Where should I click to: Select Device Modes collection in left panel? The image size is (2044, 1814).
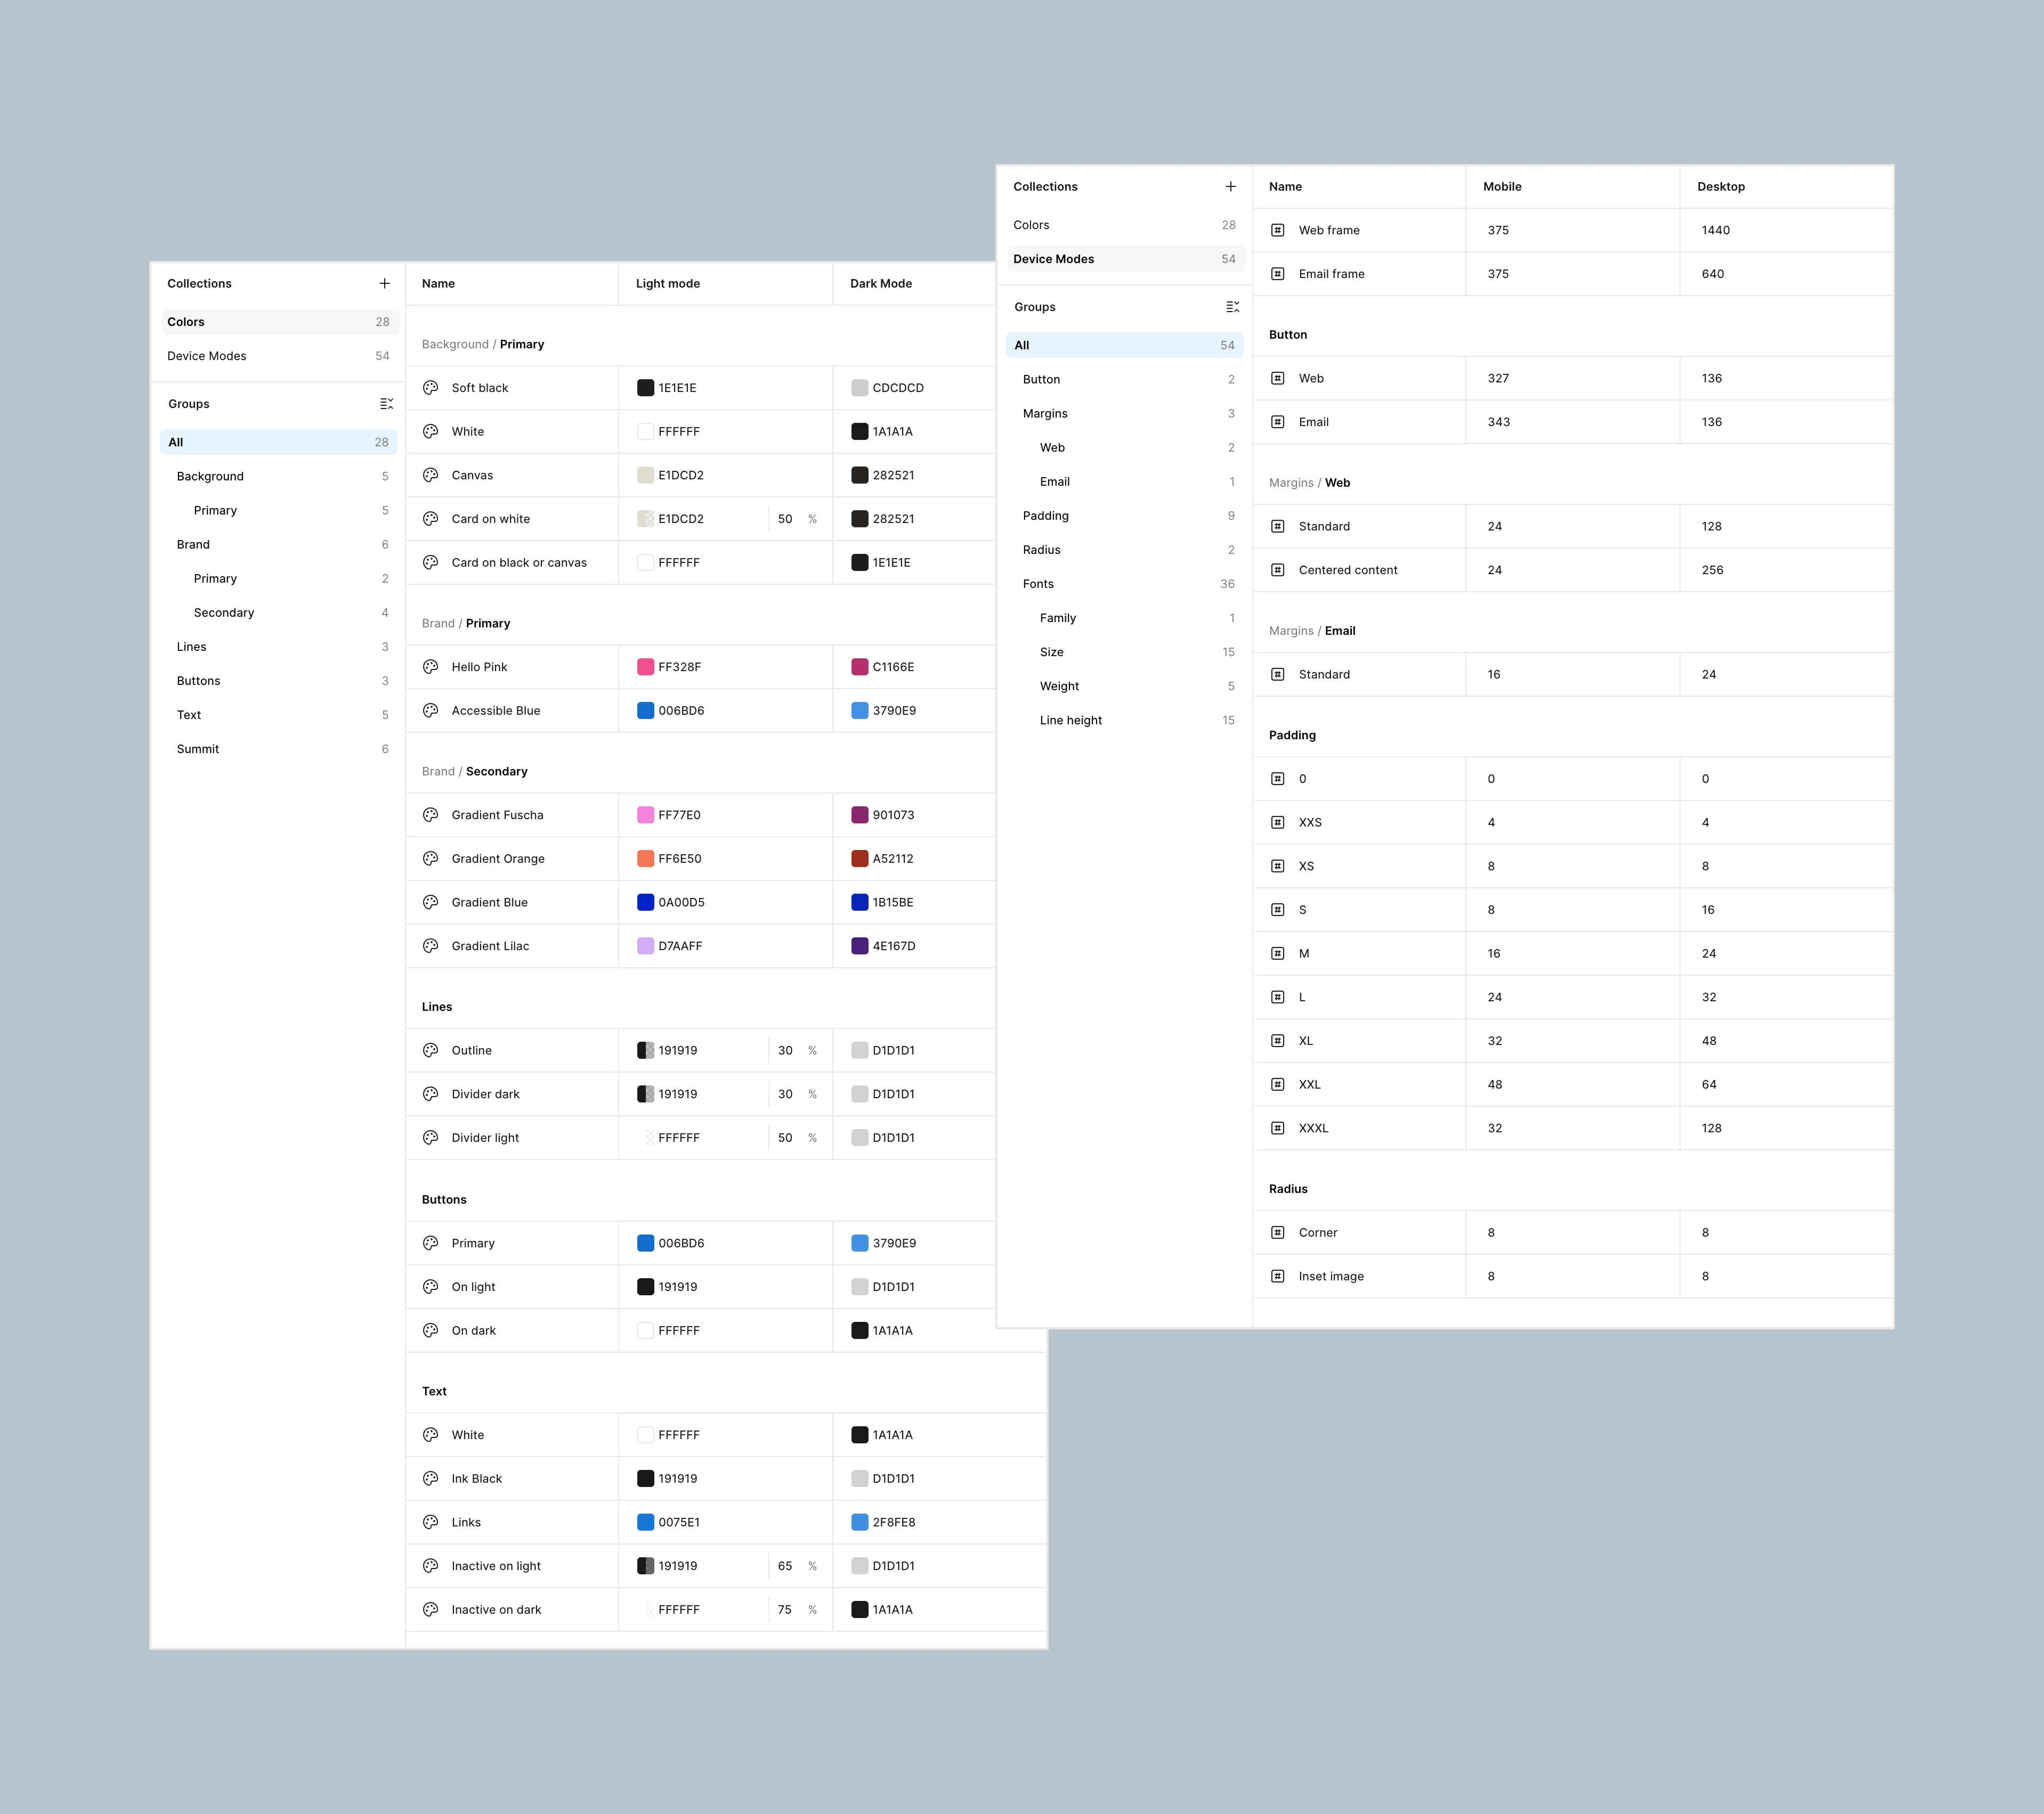click(207, 356)
